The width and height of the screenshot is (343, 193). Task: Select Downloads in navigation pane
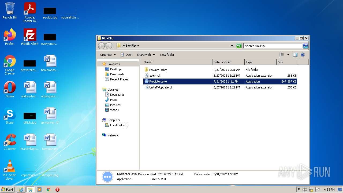(x=117, y=74)
